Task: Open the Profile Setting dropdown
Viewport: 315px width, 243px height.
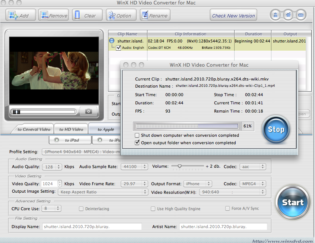Action: coord(81,152)
